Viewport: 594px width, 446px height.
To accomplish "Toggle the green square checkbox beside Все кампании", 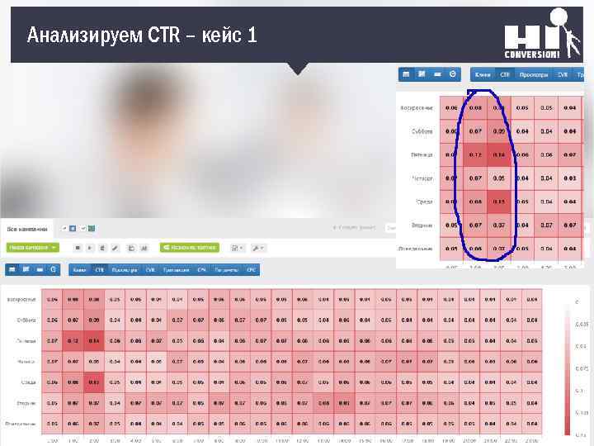I will [92, 228].
